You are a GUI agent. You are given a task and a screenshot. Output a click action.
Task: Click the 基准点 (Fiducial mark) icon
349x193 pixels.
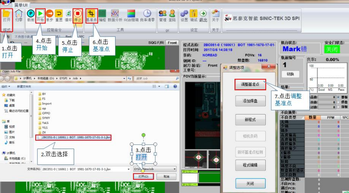(91, 16)
